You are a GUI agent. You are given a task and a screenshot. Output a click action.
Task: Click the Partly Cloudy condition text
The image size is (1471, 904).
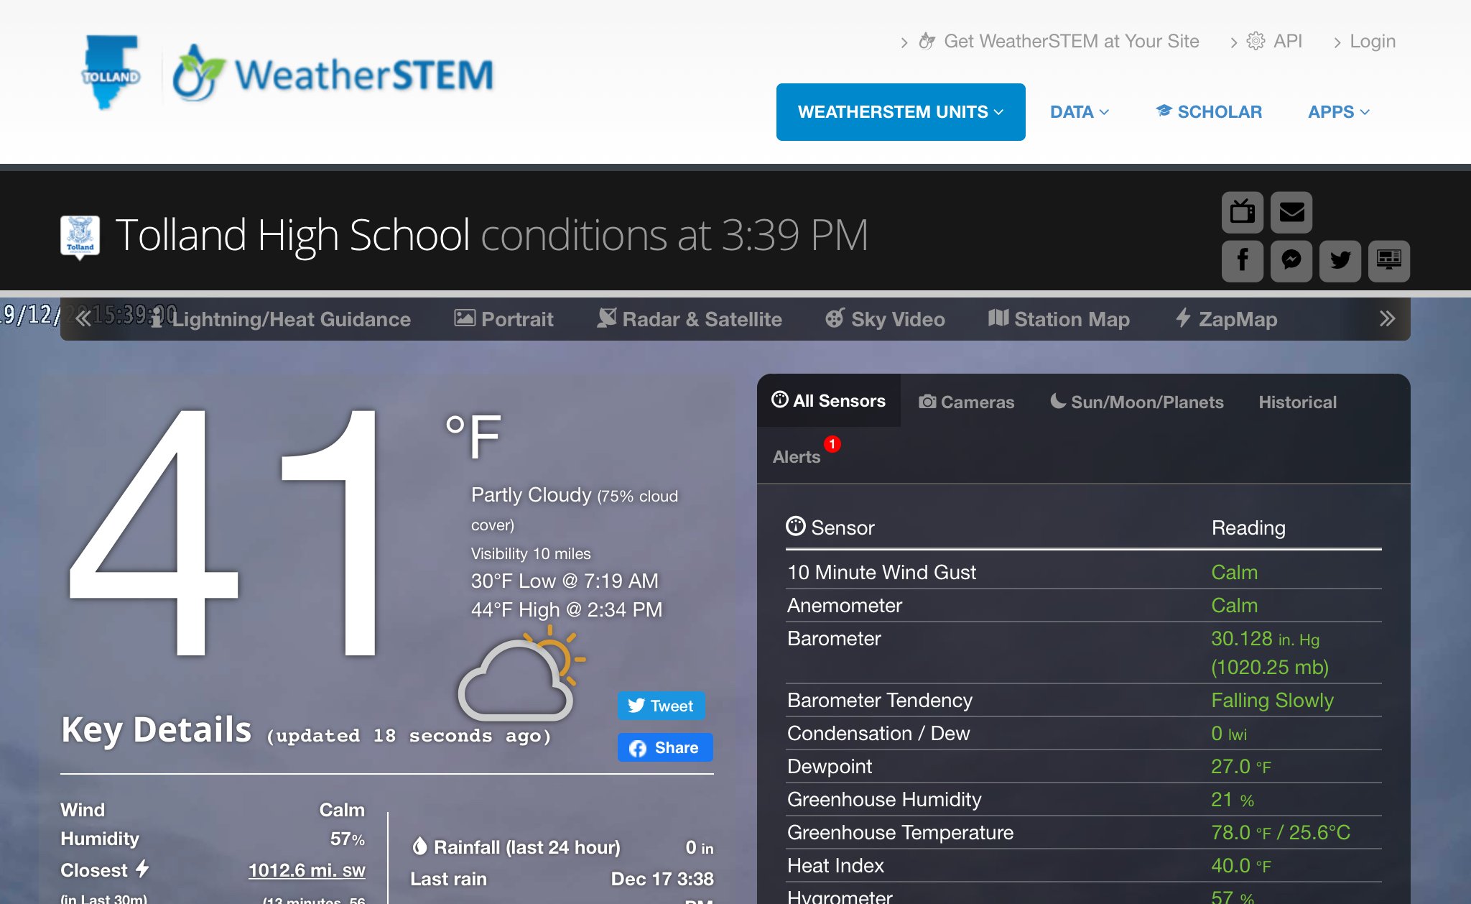532,494
